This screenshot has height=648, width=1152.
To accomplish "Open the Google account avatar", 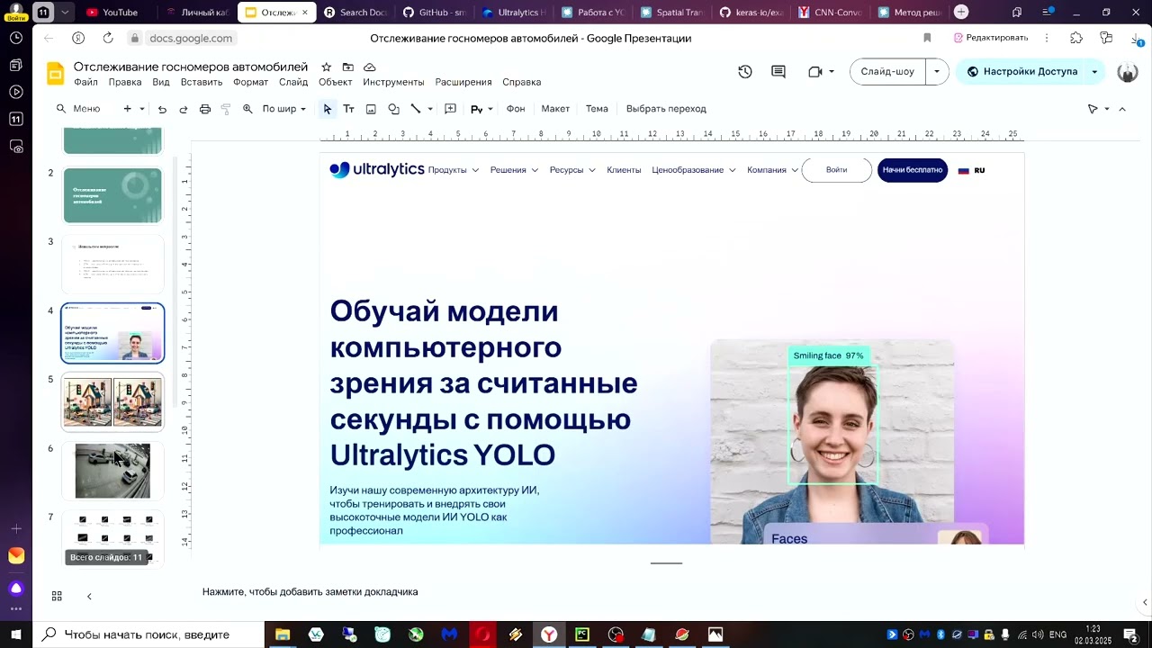I will (1128, 72).
